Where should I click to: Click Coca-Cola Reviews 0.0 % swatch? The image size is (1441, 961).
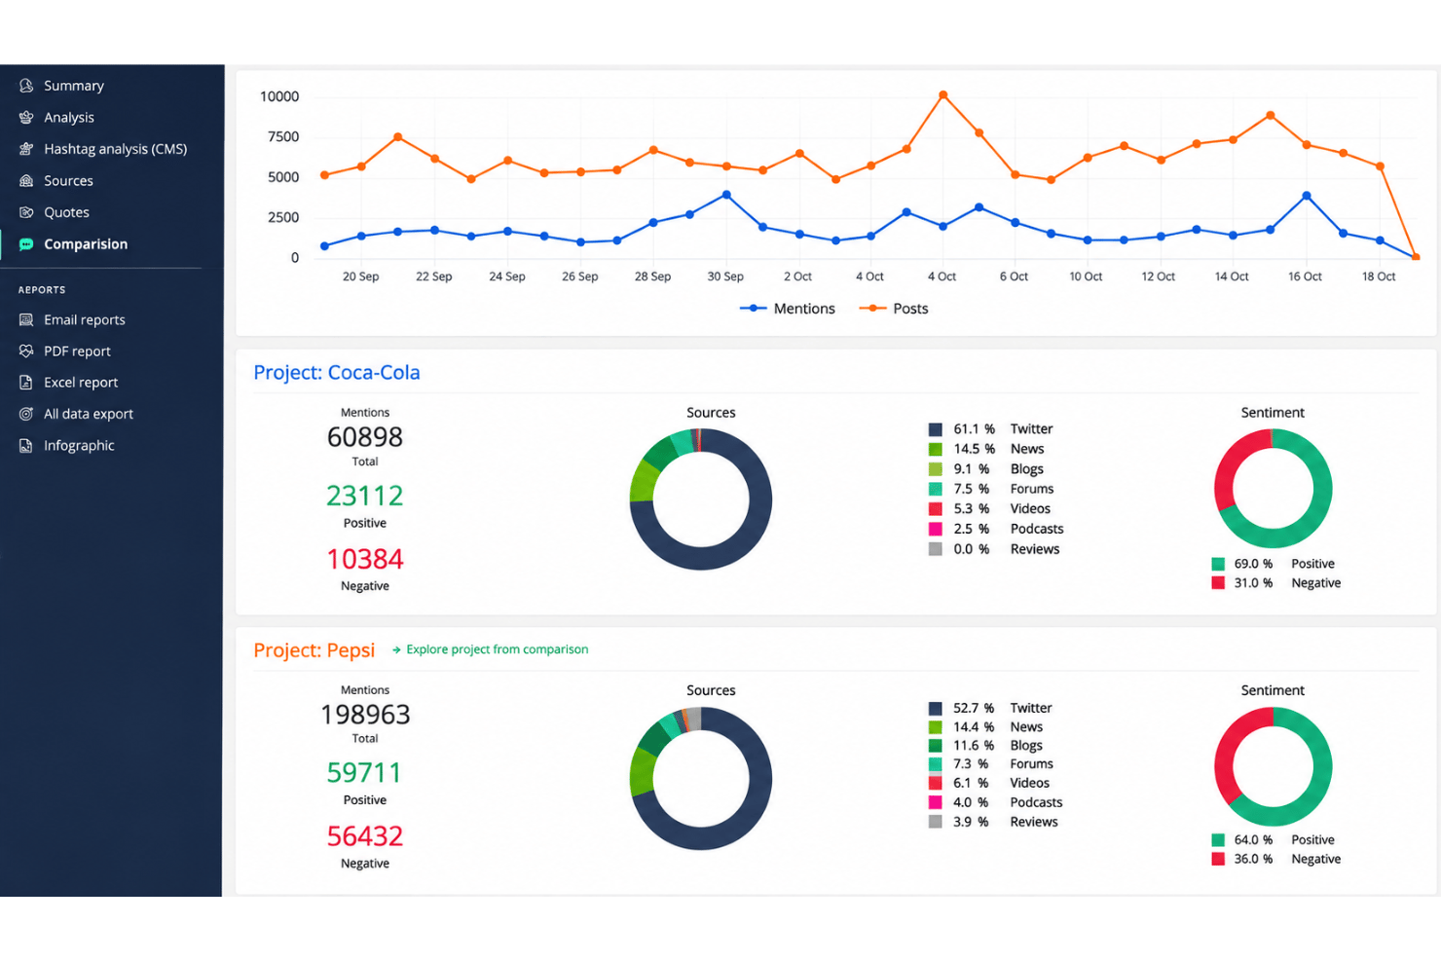coord(935,549)
